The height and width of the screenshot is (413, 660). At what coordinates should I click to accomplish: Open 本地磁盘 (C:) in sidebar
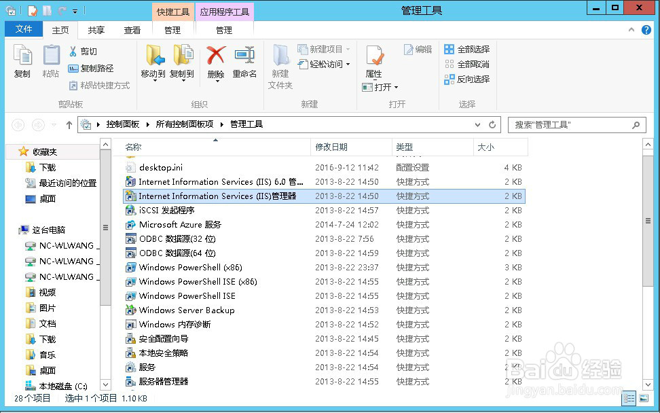pos(62,386)
